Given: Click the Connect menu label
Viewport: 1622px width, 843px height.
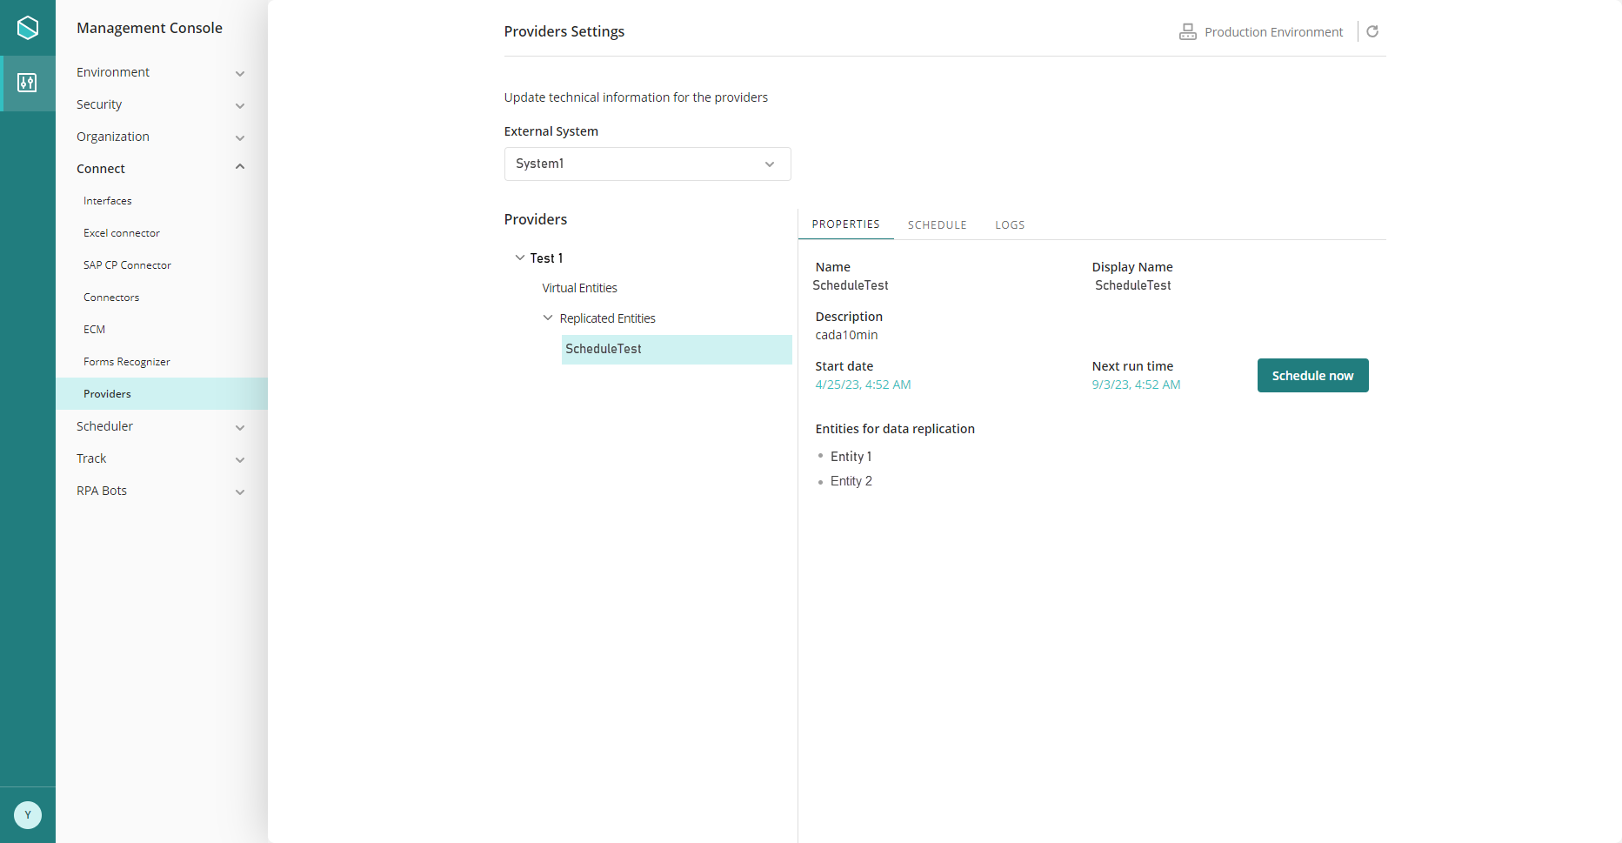Looking at the screenshot, I should click(x=101, y=169).
